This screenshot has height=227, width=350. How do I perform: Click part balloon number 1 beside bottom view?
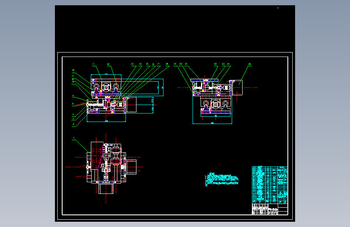pos(74,138)
